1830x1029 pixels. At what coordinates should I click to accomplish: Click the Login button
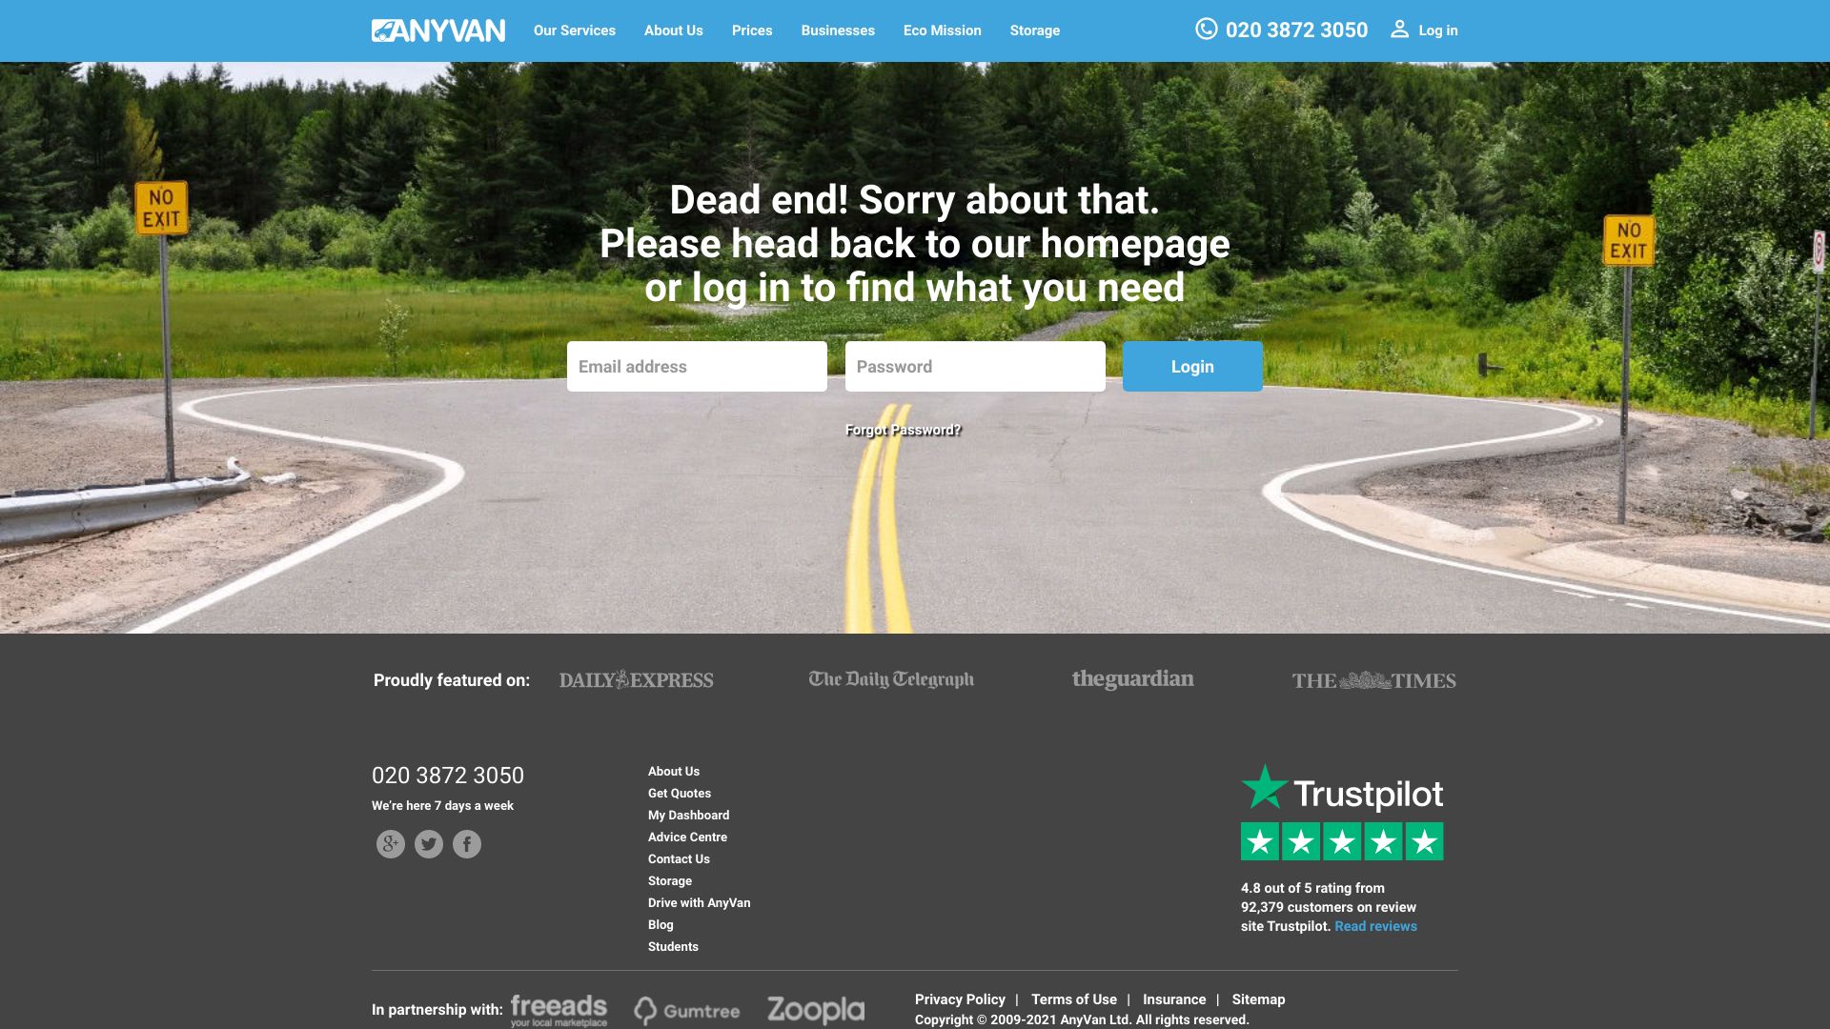(1192, 366)
